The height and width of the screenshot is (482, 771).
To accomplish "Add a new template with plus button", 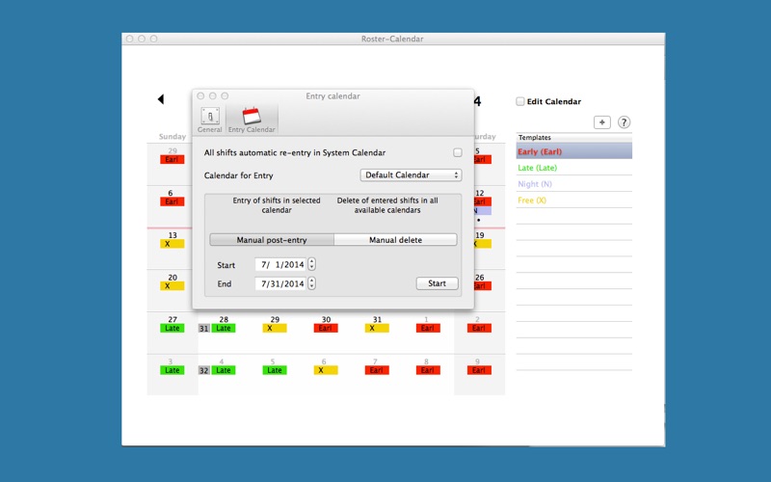I will pos(601,122).
